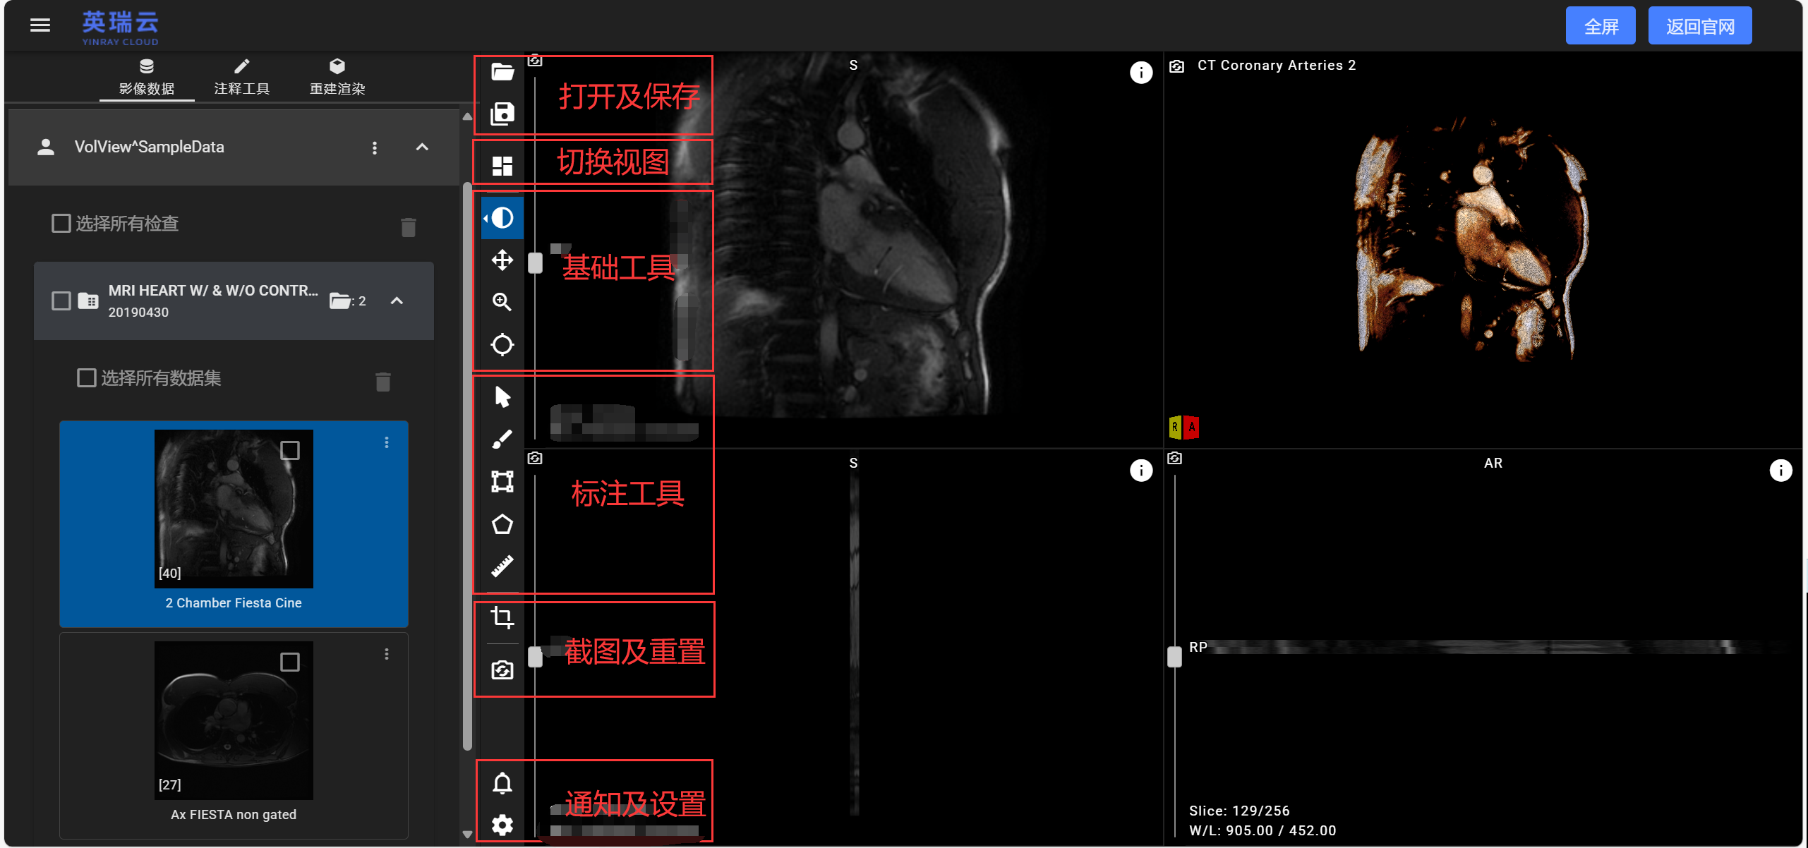Show info for bottom-left view
The height and width of the screenshot is (848, 1808).
(x=1140, y=470)
